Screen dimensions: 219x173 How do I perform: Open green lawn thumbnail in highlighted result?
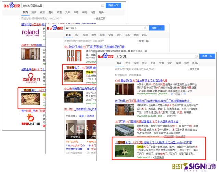click(x=125, y=151)
